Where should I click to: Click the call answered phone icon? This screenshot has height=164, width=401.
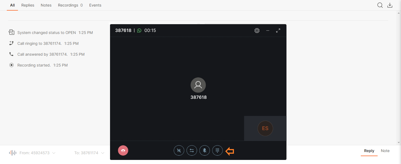pyautogui.click(x=11, y=54)
